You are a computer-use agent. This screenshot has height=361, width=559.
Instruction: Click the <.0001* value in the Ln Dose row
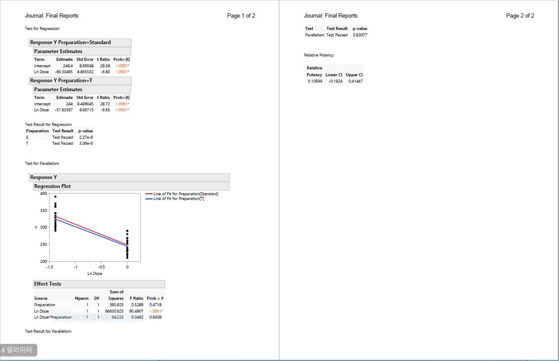click(x=121, y=72)
